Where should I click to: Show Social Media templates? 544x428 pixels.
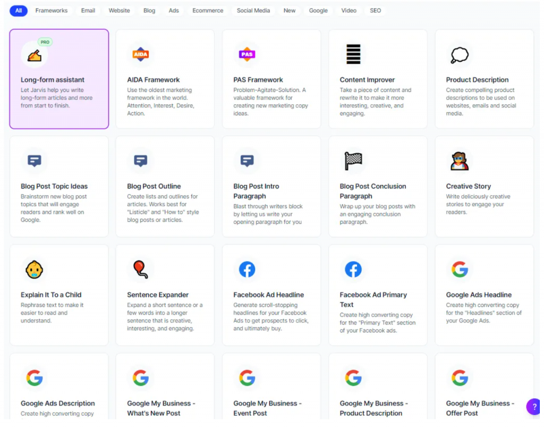click(253, 11)
